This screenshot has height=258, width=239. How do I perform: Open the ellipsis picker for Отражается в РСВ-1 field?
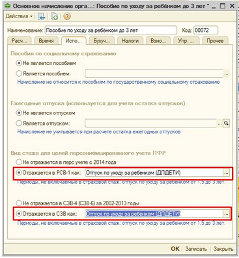(x=226, y=173)
